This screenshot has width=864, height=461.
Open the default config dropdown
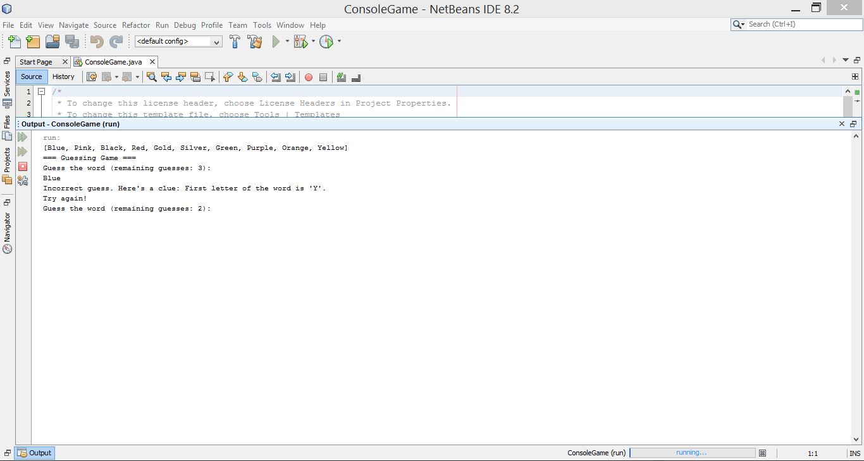(178, 42)
